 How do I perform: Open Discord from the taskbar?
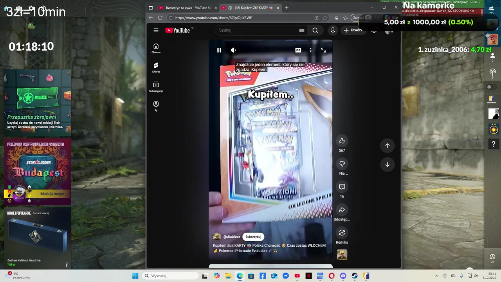343,276
